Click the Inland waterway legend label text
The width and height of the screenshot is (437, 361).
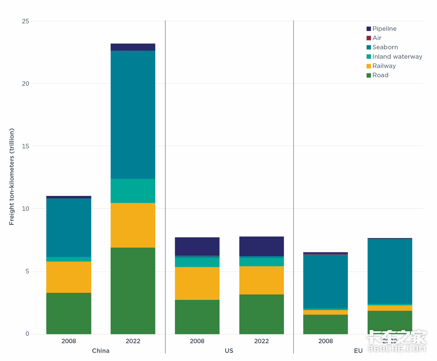point(397,57)
